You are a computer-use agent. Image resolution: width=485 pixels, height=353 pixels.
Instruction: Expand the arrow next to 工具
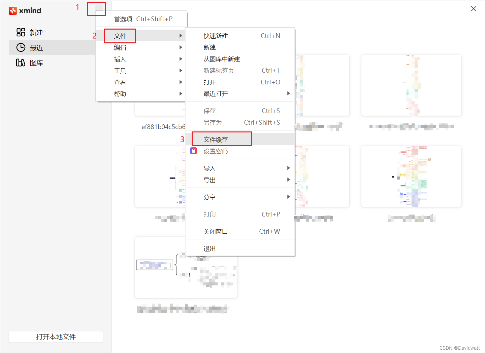181,71
